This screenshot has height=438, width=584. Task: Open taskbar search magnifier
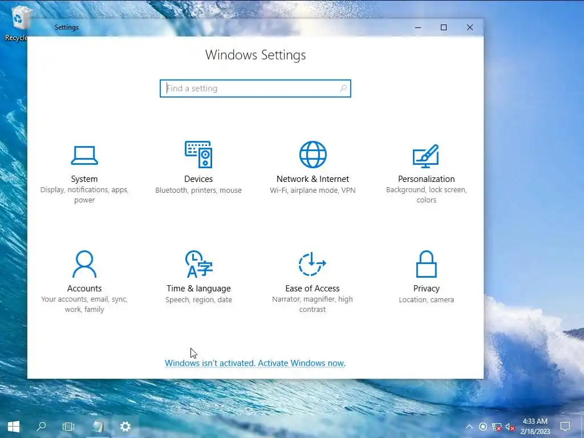click(41, 427)
